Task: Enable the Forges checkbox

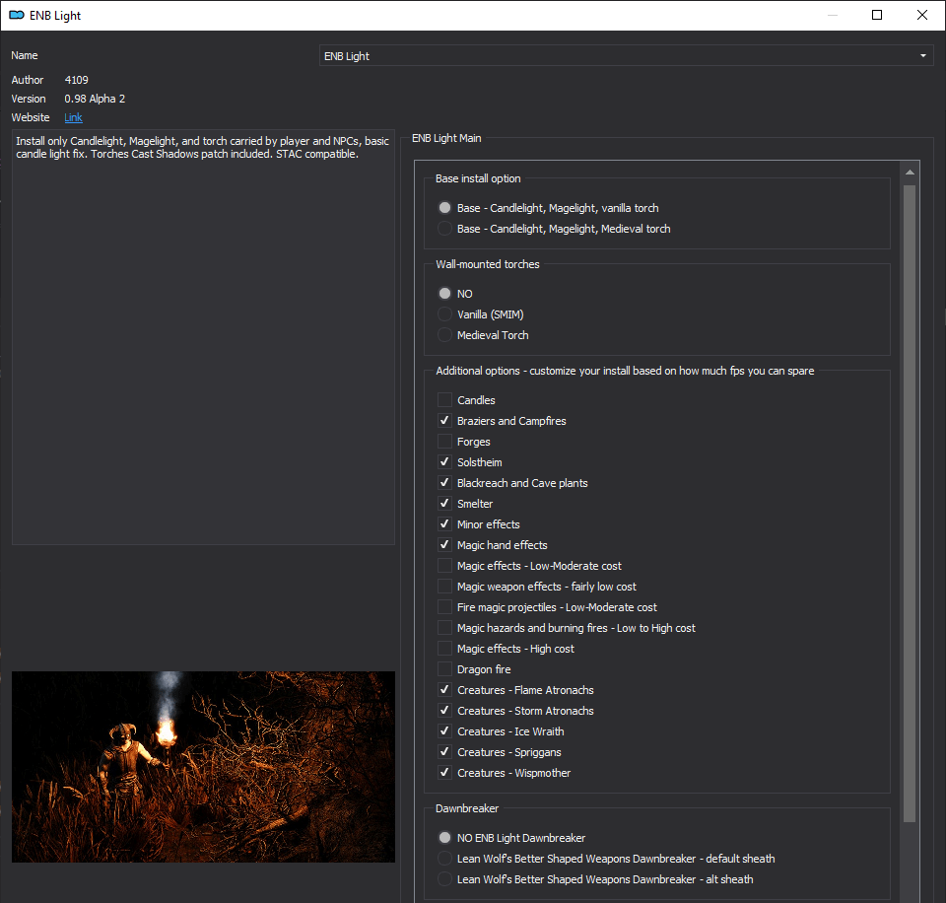Action: tap(444, 442)
